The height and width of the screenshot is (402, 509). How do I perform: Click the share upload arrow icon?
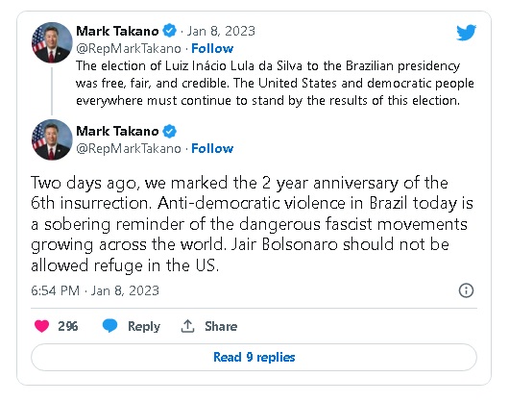coord(187,326)
